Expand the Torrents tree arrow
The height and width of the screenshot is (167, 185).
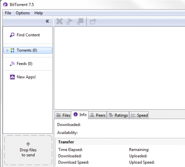click(7, 50)
